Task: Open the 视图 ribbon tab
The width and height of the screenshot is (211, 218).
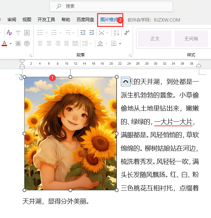Action: [x=27, y=20]
